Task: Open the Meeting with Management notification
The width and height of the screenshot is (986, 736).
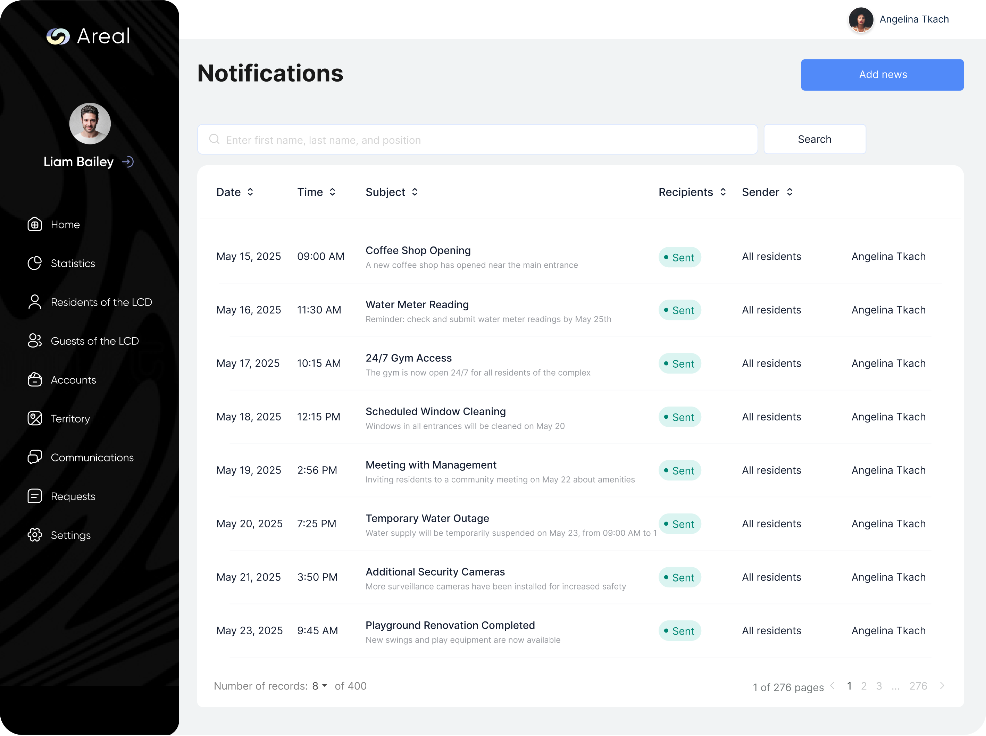Action: (431, 465)
